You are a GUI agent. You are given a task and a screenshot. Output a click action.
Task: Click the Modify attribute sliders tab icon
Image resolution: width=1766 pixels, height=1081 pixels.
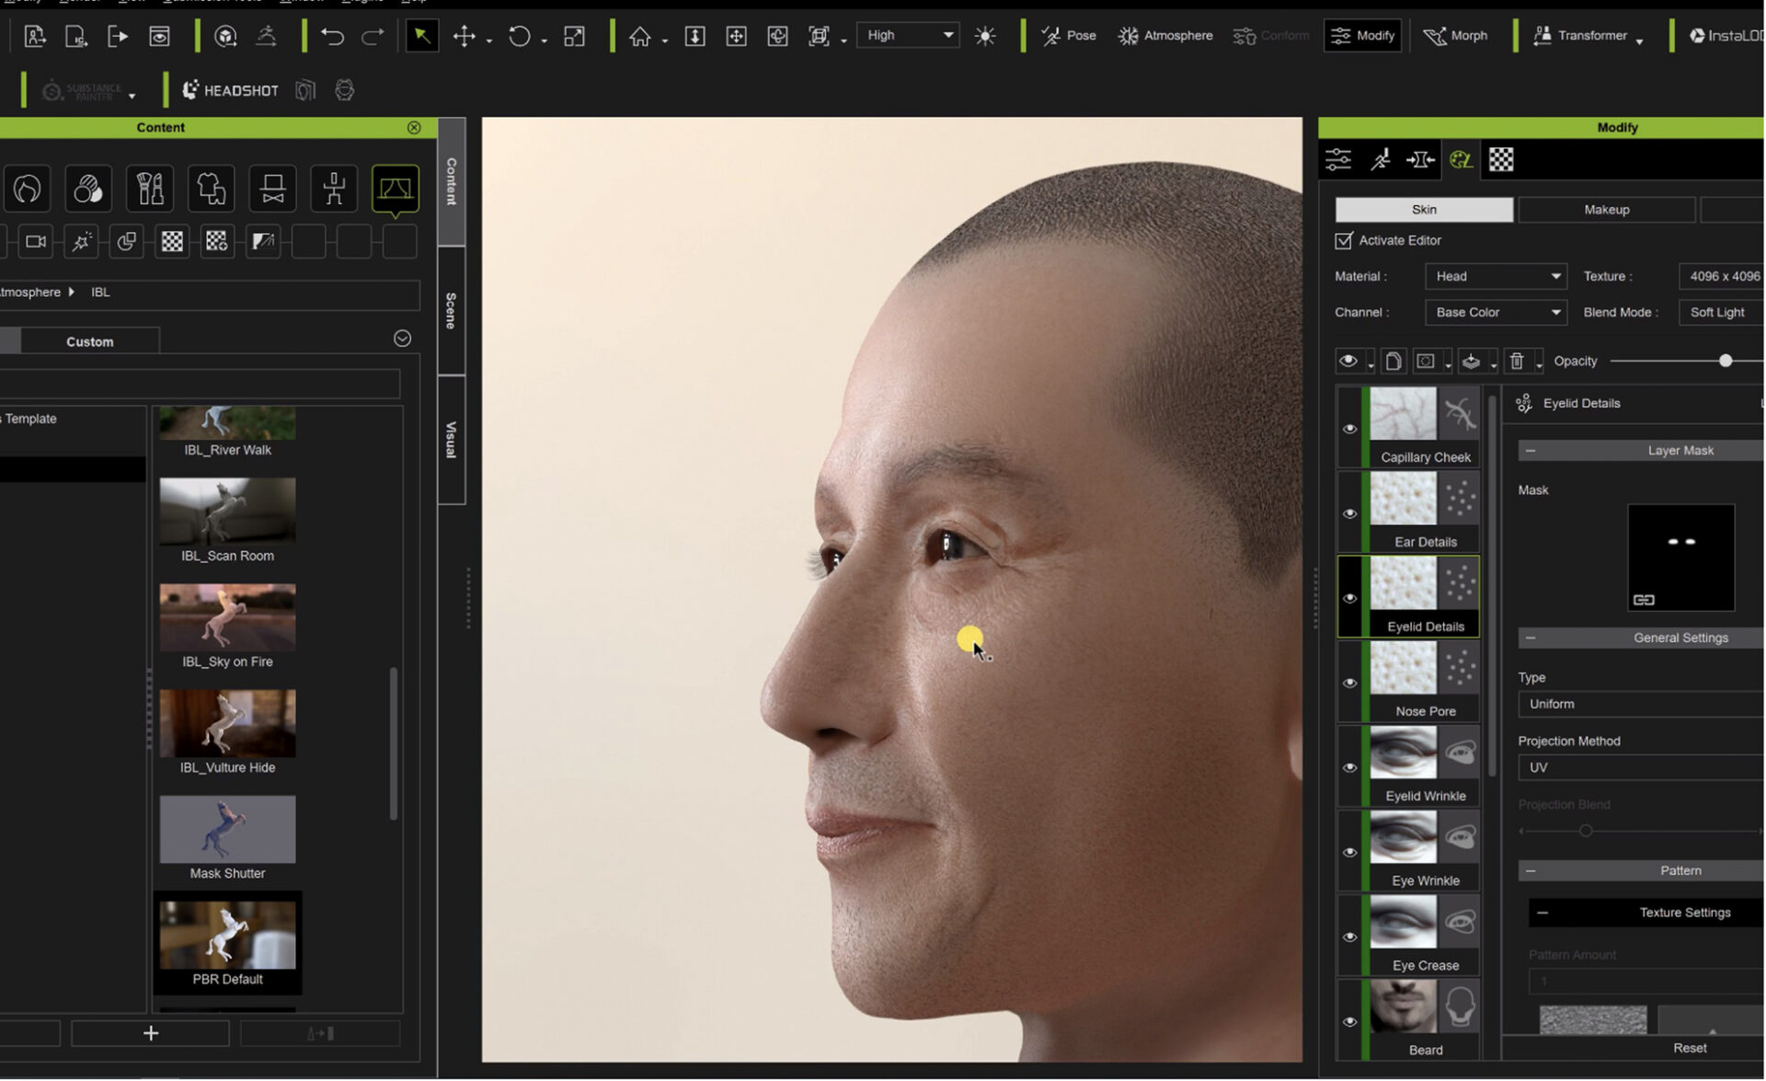pyautogui.click(x=1338, y=160)
